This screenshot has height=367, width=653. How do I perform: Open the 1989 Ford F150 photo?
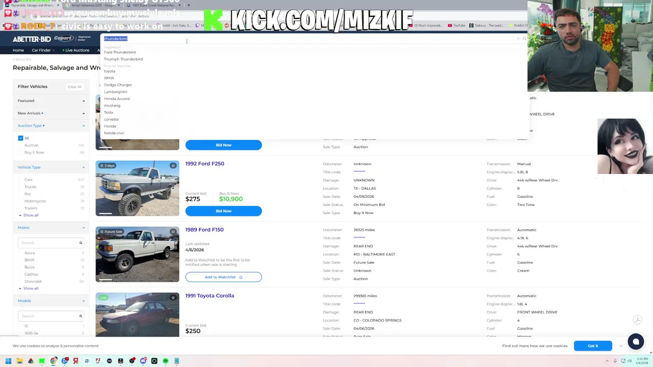point(137,254)
